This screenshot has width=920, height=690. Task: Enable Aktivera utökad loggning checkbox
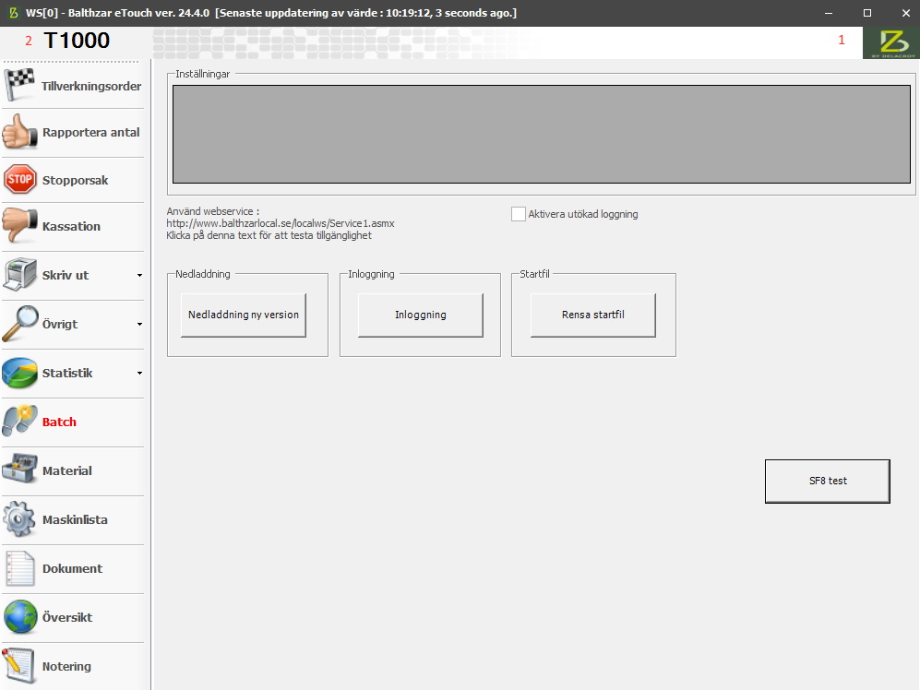coord(518,214)
